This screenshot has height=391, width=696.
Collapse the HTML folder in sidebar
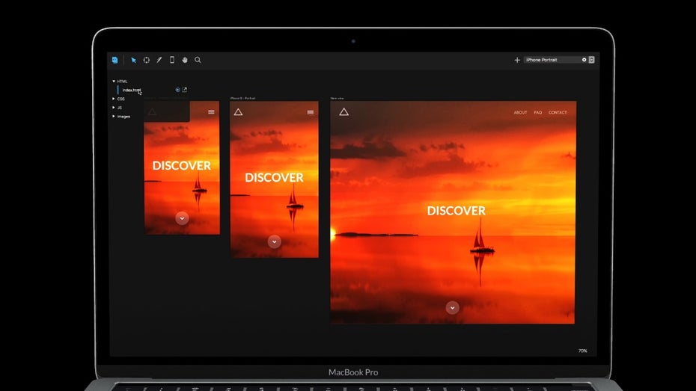point(114,81)
